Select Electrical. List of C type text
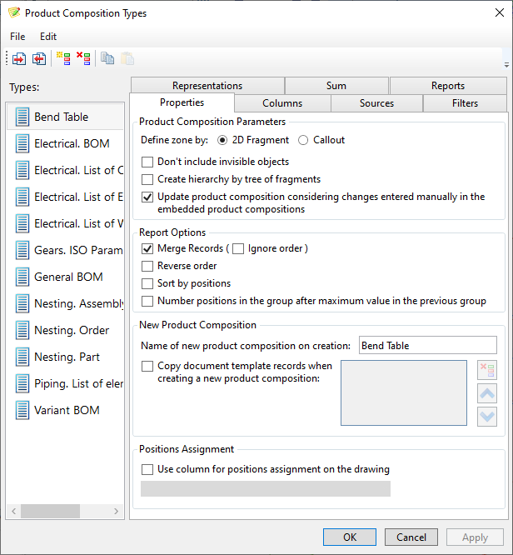Viewport: 513px width, 555px height. click(78, 170)
